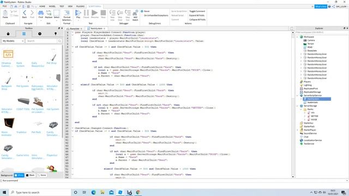This screenshot has width=349, height=196.
Task: Open Toolbox Marketplace tab icon
Action: 8,34
